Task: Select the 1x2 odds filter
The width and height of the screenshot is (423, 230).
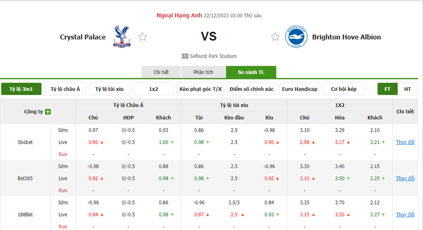Action: (x=153, y=89)
